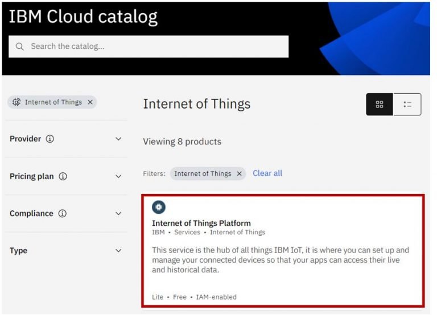This screenshot has width=437, height=315.
Task: Click the Internet of Things Platform service icon
Action: pos(159,207)
